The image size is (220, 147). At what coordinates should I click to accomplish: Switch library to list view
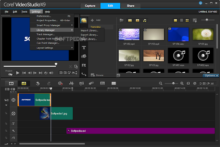[181, 21]
